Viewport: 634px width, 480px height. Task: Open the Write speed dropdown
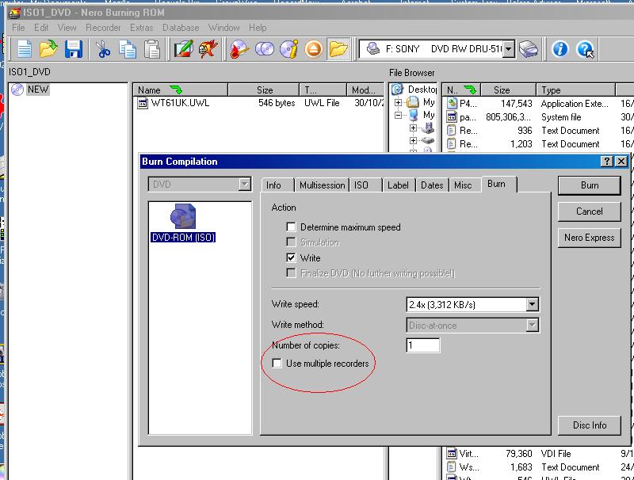532,304
